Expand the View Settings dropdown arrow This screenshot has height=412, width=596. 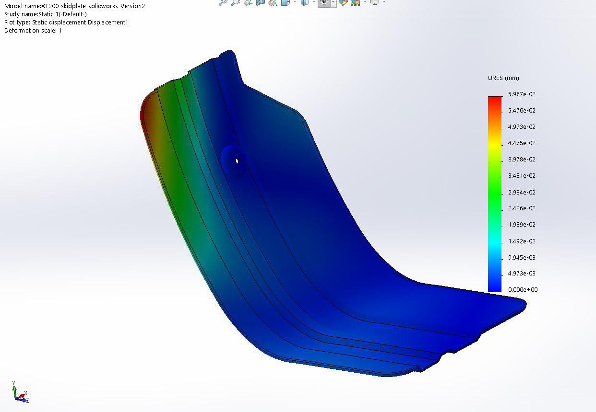[x=383, y=2]
